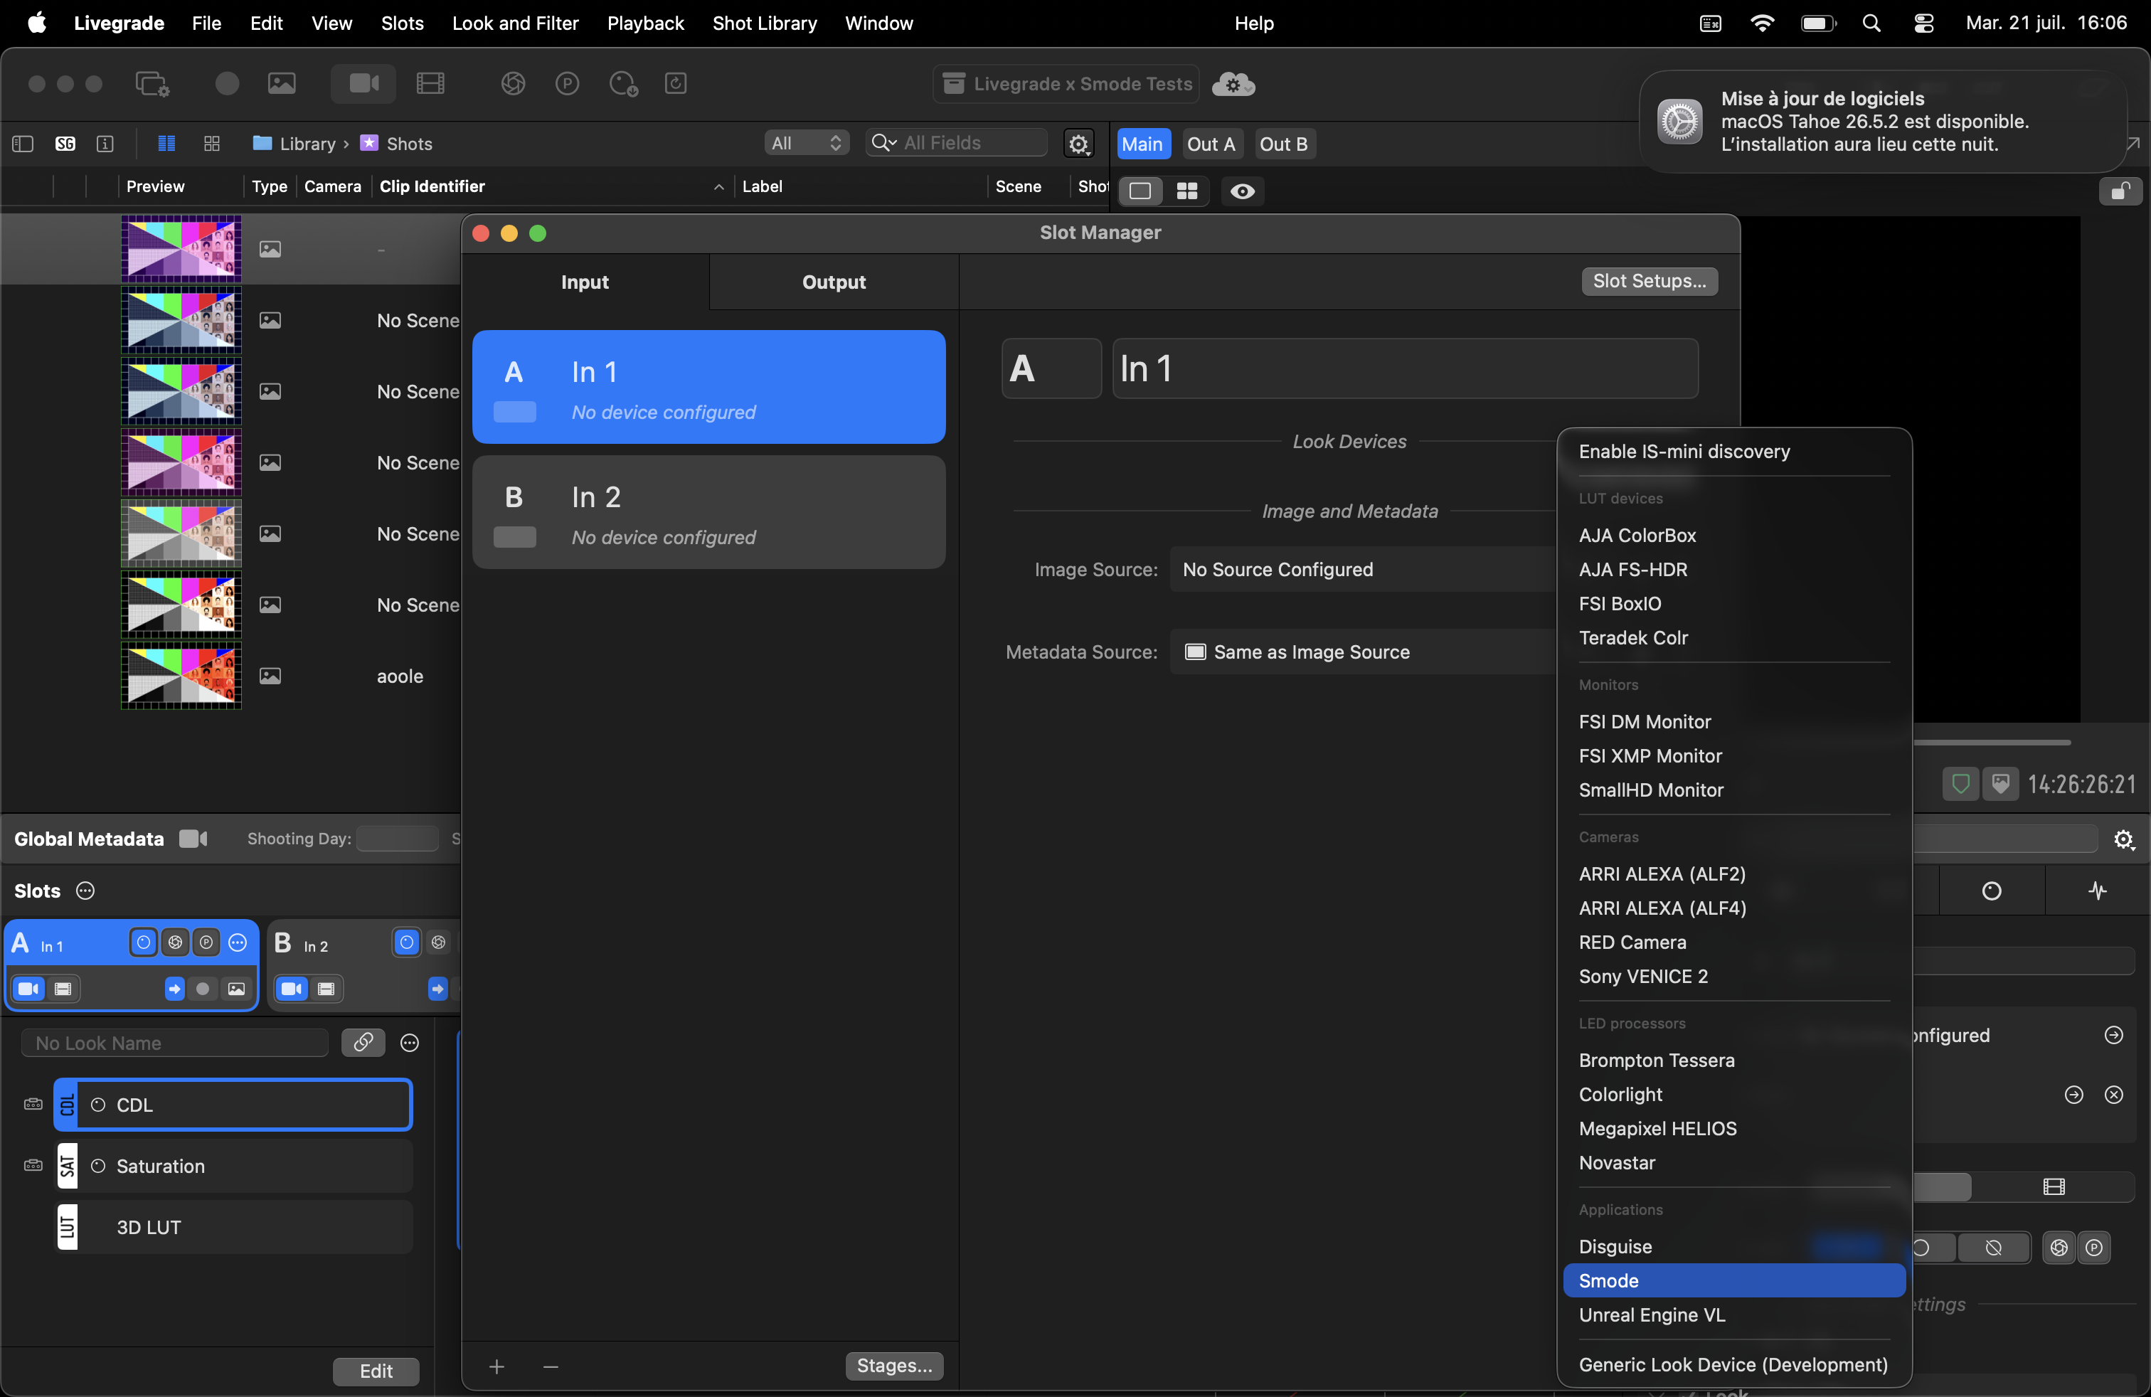Toggle grade mode on slot A

(143, 942)
